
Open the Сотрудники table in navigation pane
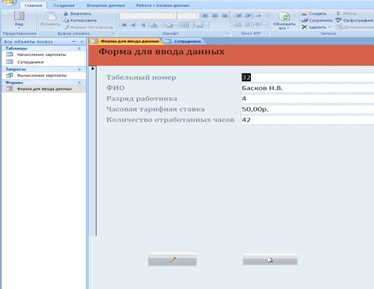[30, 62]
